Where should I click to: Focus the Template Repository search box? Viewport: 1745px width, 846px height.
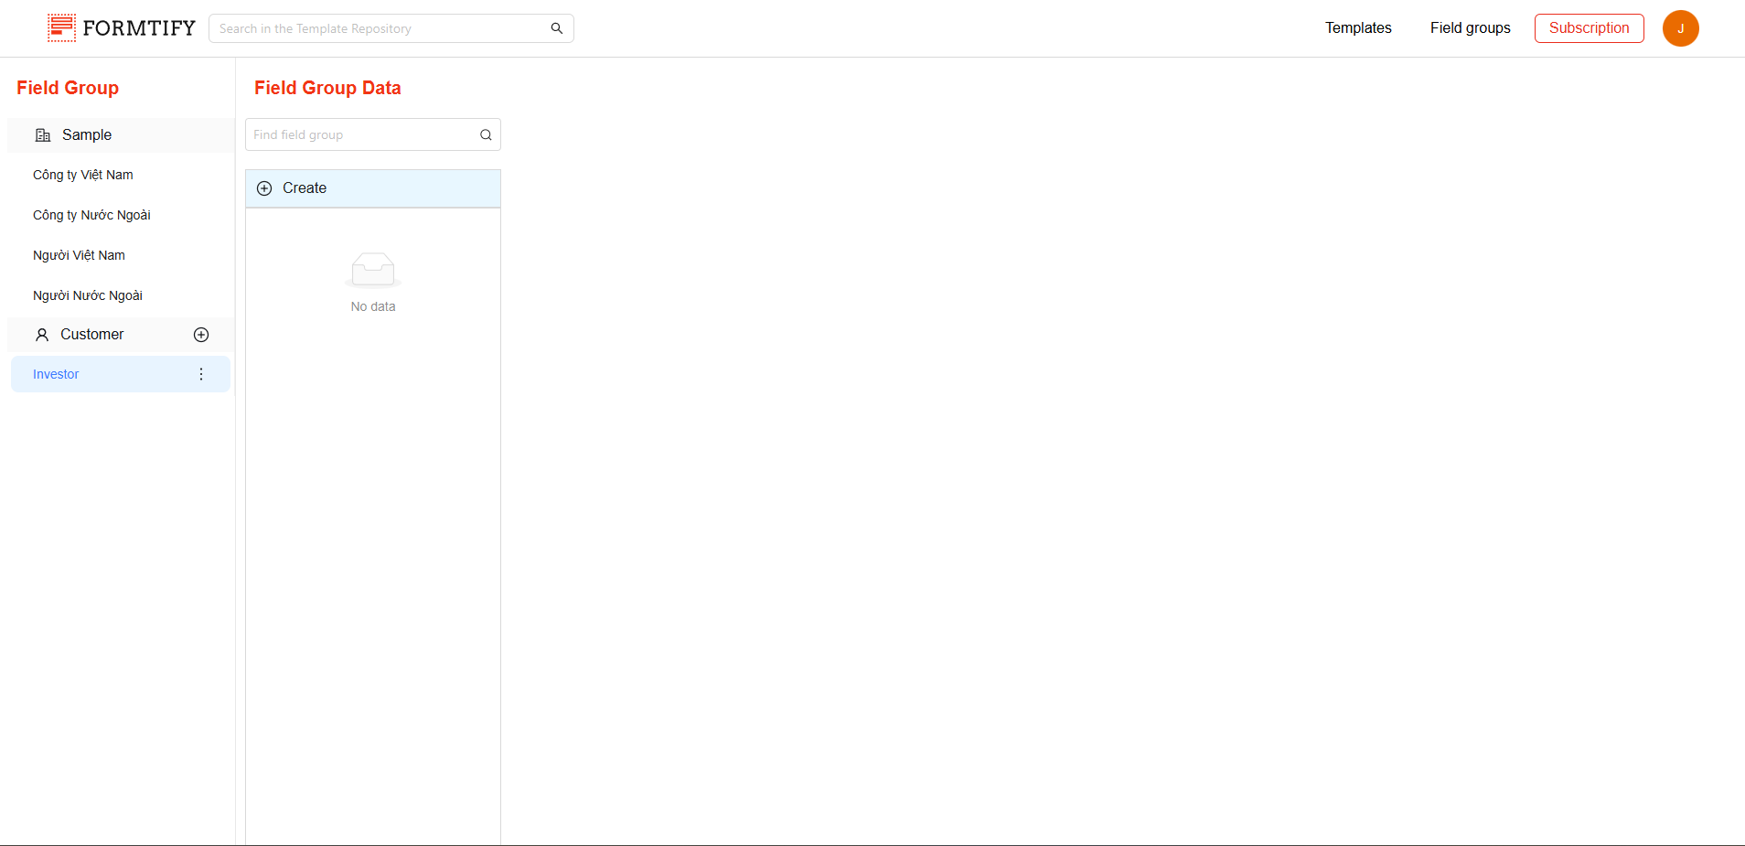point(380,28)
